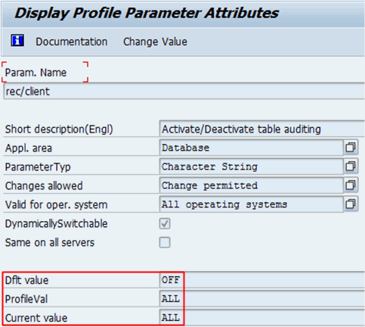Toggle the DynamicallySwitchable checkbox

click(x=165, y=223)
